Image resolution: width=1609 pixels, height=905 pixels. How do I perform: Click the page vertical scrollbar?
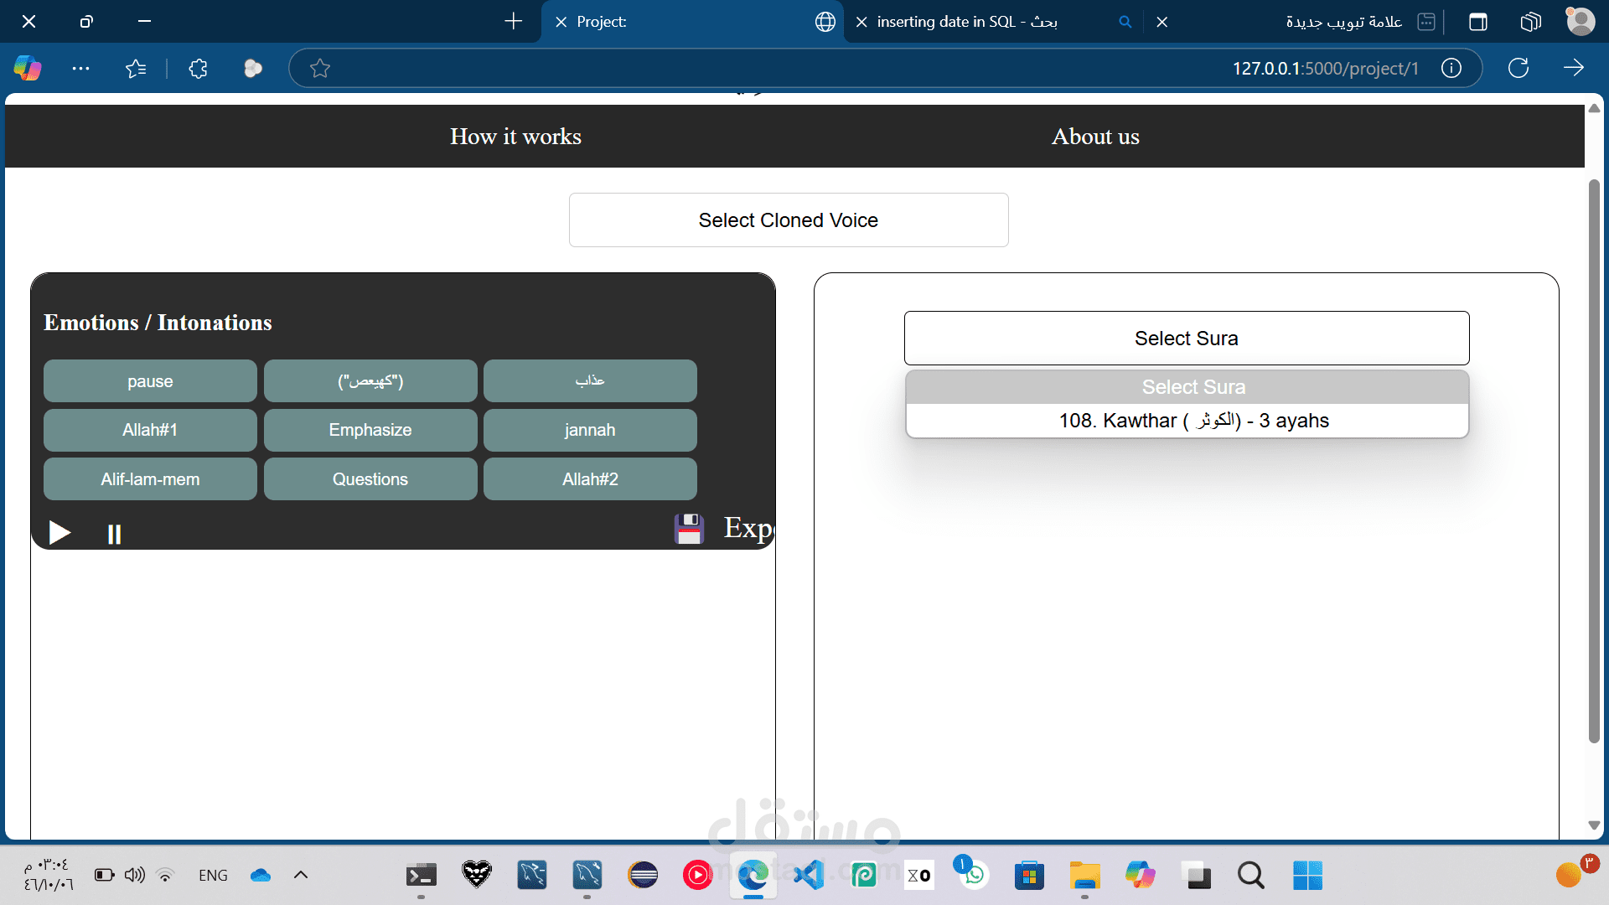(1594, 461)
